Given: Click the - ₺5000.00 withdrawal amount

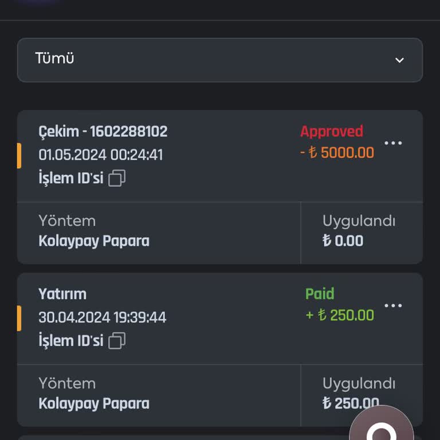Looking at the screenshot, I should point(337,153).
